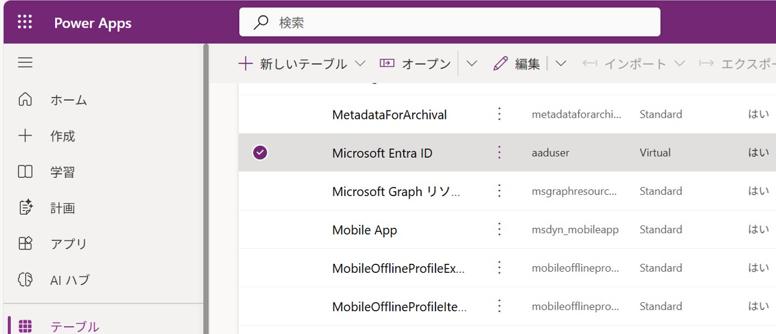Select 作成 in the left navigation
Viewport: 776px width, 334px height.
[x=62, y=136]
